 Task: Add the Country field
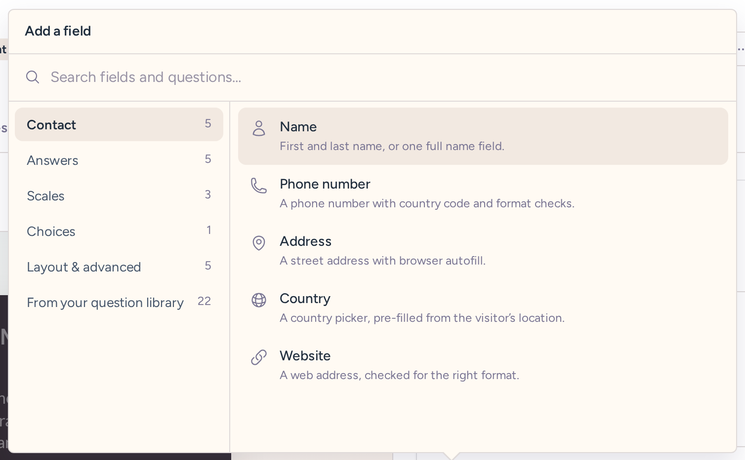483,308
